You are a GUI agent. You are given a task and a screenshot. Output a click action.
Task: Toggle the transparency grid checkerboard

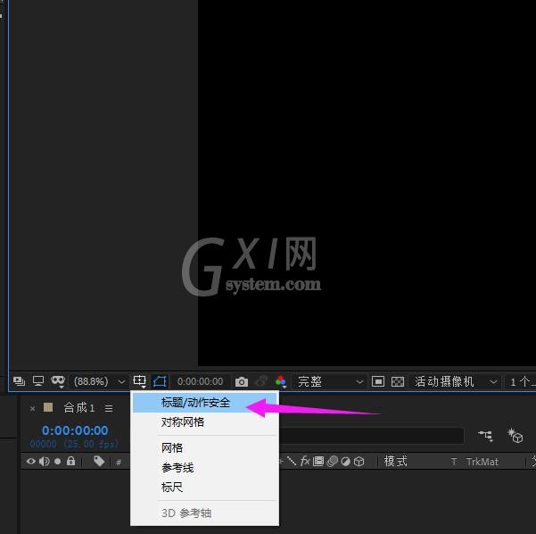(x=398, y=381)
